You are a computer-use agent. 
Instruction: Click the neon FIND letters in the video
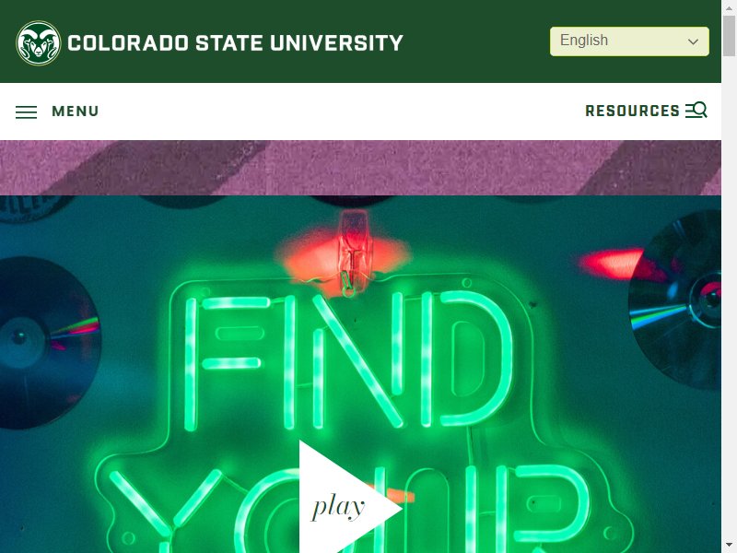coord(348,359)
